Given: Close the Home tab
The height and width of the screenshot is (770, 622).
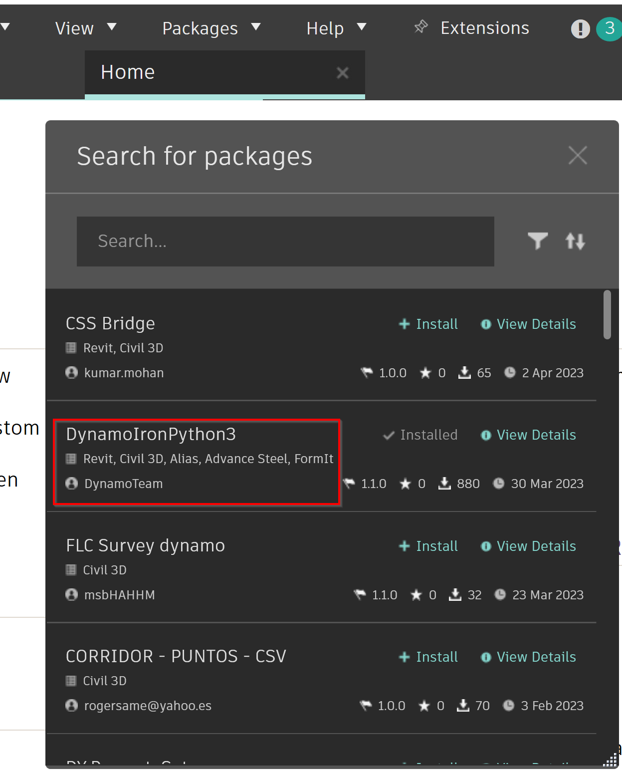Looking at the screenshot, I should pos(342,73).
